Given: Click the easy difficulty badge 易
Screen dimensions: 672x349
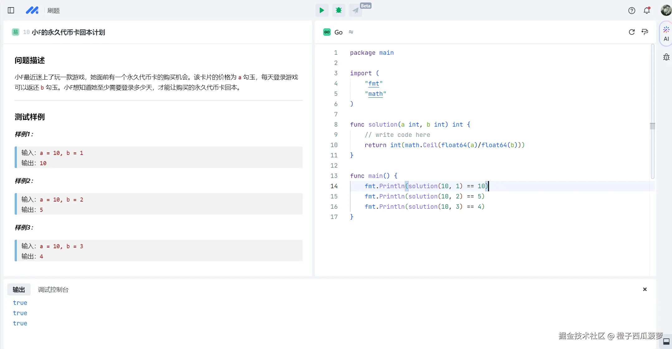Looking at the screenshot, I should 16,32.
